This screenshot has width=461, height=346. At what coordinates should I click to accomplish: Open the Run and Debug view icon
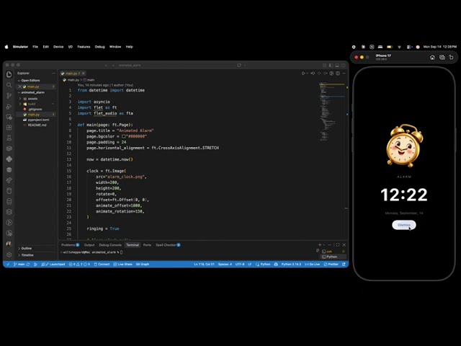coord(9,106)
